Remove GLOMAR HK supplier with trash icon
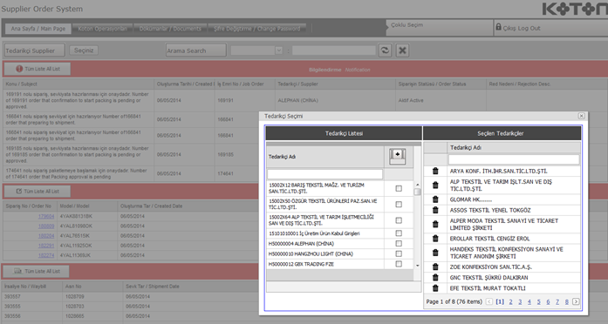Image resolution: width=608 pixels, height=324 pixels. [x=435, y=199]
